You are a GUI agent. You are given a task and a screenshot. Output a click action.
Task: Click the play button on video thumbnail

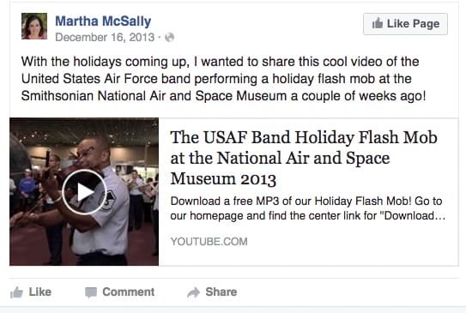[84, 192]
